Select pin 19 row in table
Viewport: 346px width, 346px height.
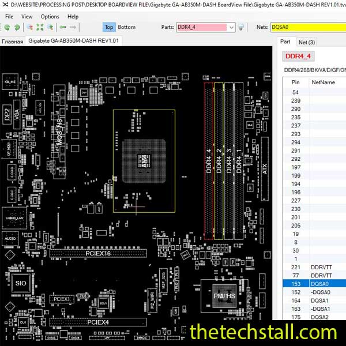click(314, 234)
